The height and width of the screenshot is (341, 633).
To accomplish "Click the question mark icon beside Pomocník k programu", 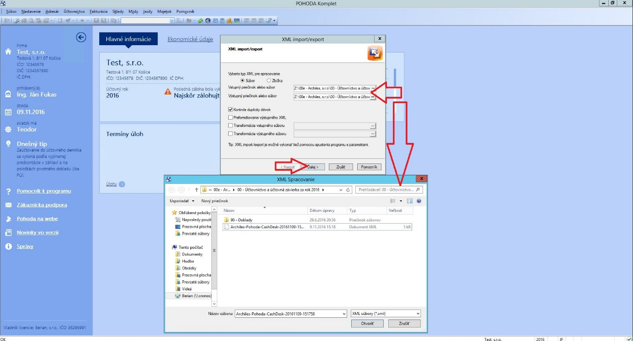I will point(8,191).
